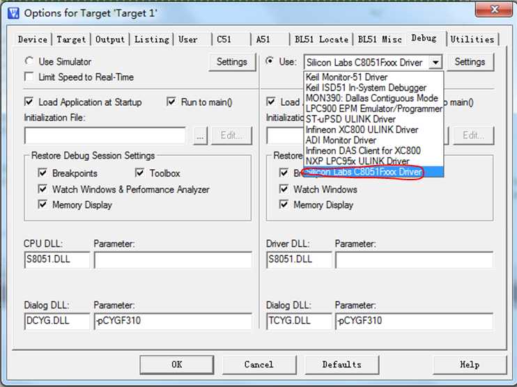Choose ADI Monitor Driver
This screenshot has height=387, width=517.
click(x=373, y=141)
